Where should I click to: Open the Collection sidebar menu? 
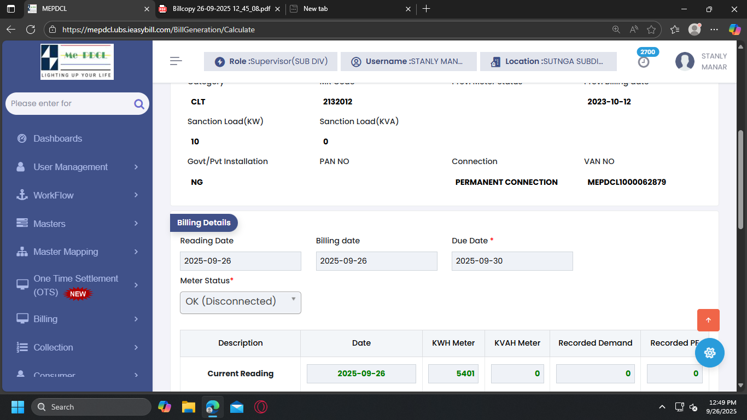[77, 347]
